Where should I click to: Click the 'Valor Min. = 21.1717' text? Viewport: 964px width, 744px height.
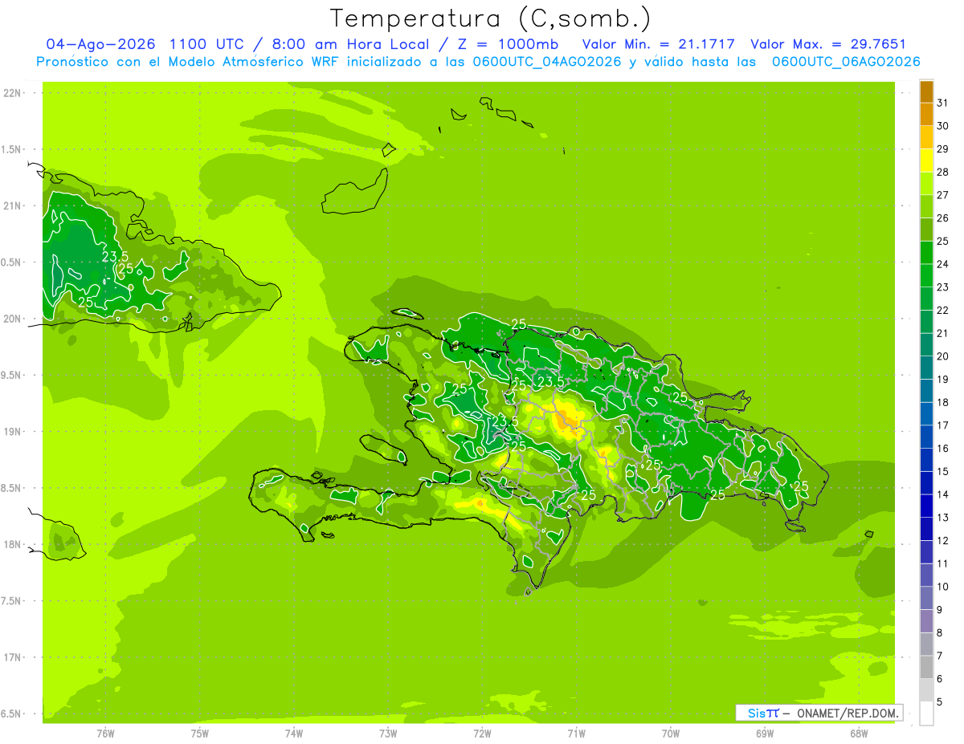tap(659, 44)
